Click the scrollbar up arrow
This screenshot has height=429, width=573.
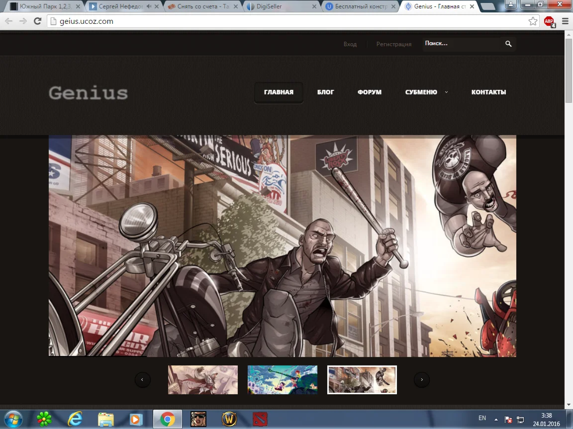click(x=569, y=34)
